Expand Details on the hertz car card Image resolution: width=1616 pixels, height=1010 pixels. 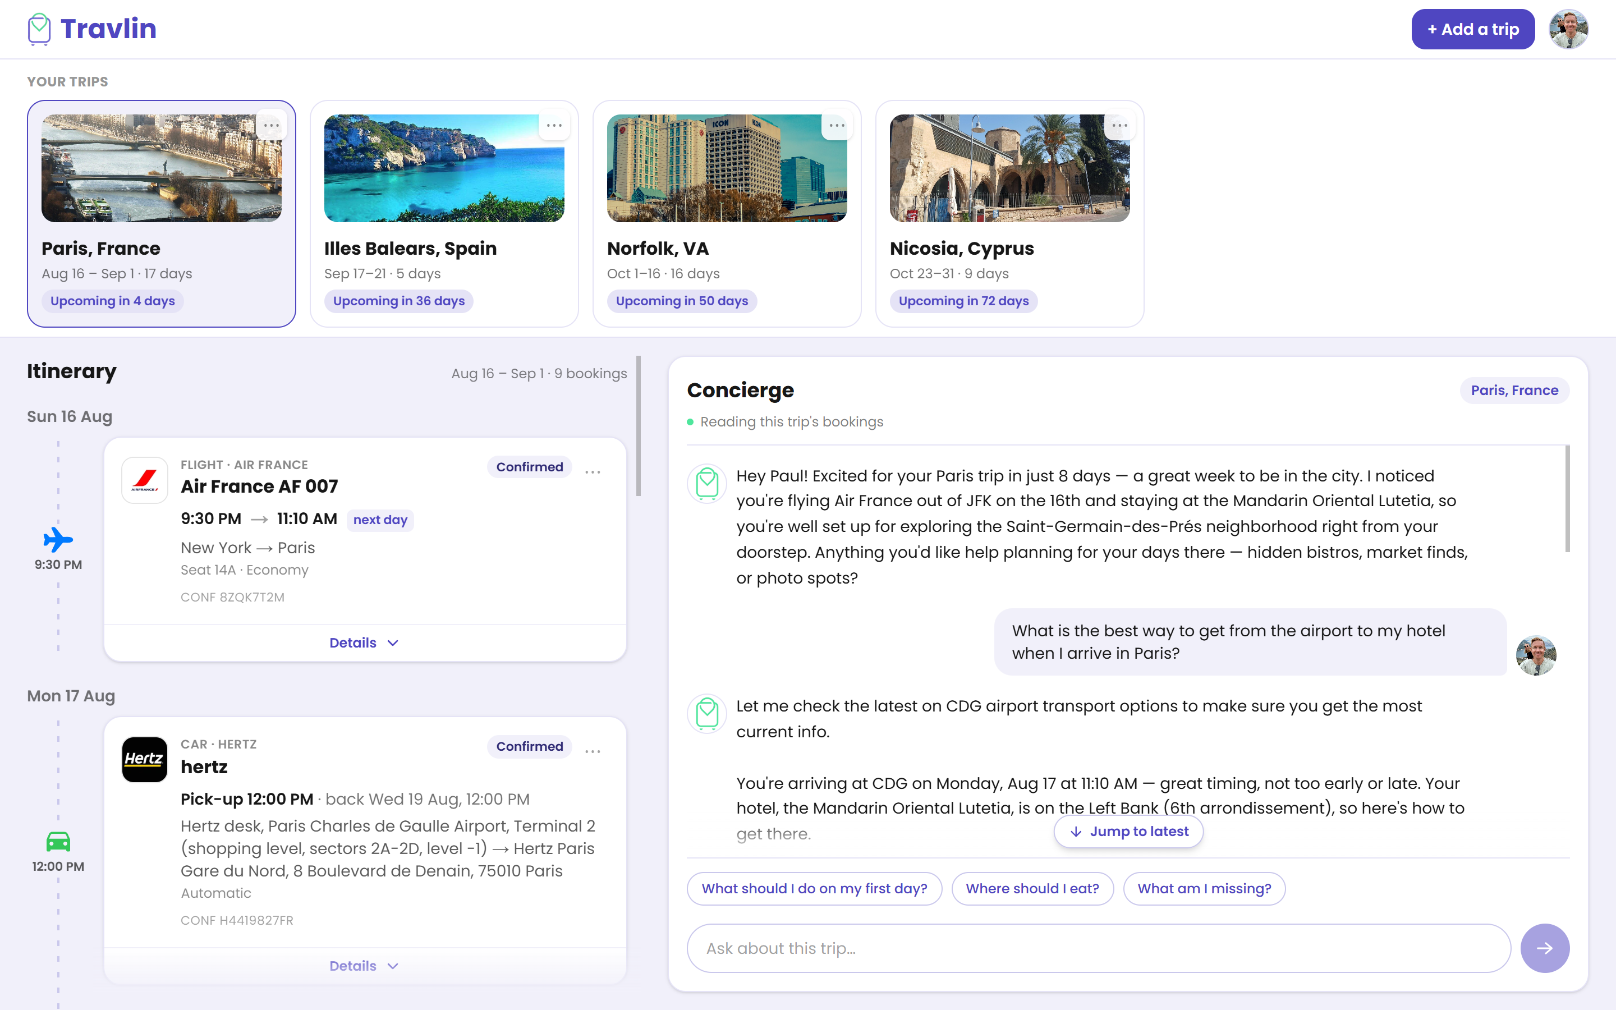pos(365,966)
